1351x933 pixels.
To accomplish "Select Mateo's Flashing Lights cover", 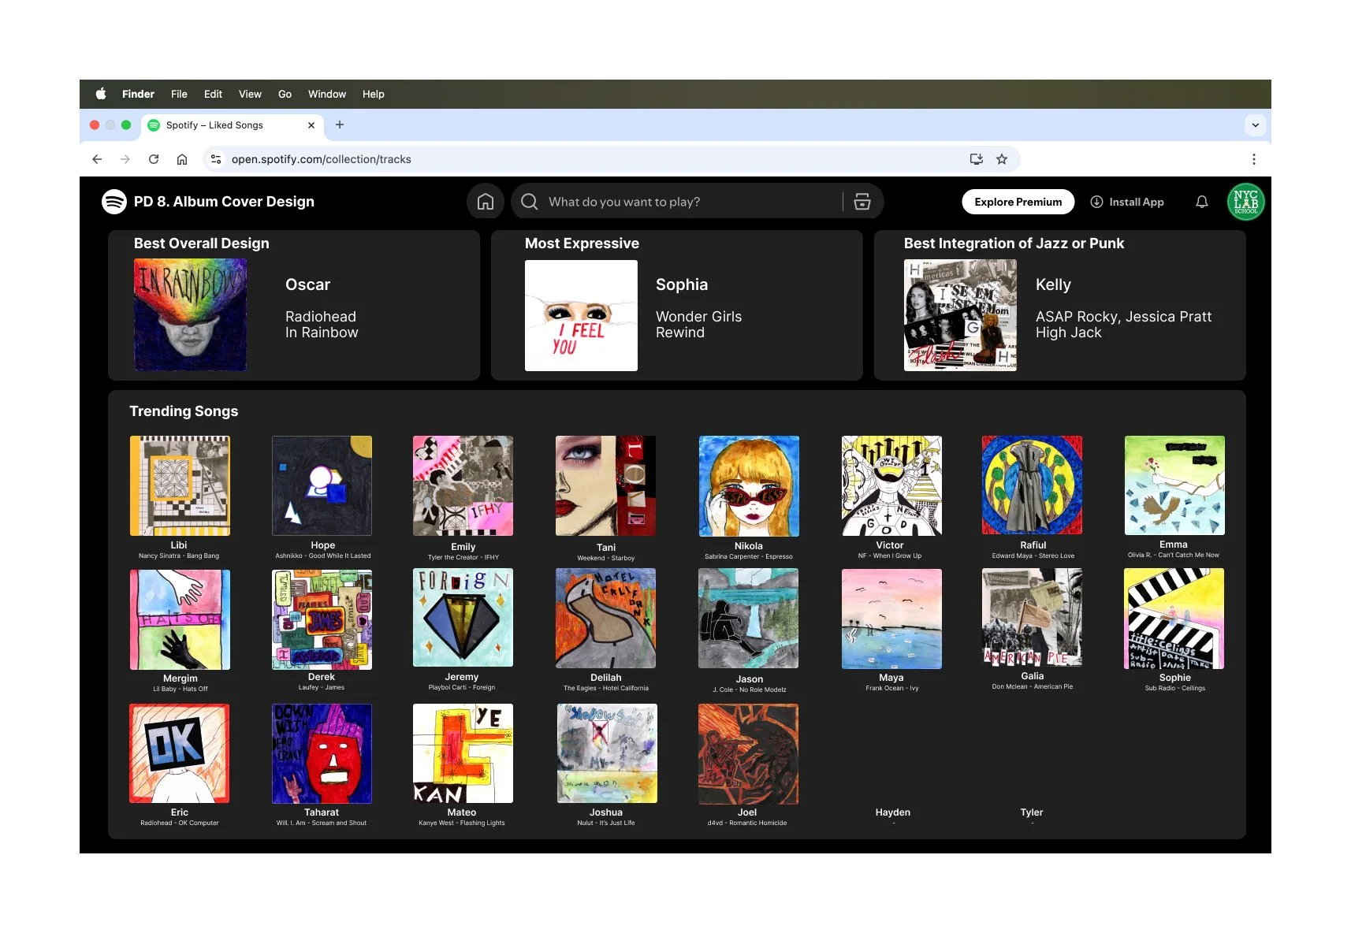I will point(463,753).
